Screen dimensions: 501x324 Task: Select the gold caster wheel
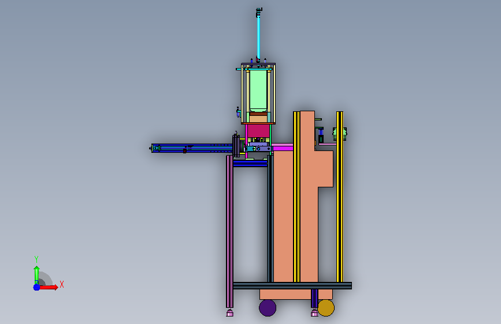point(326,308)
